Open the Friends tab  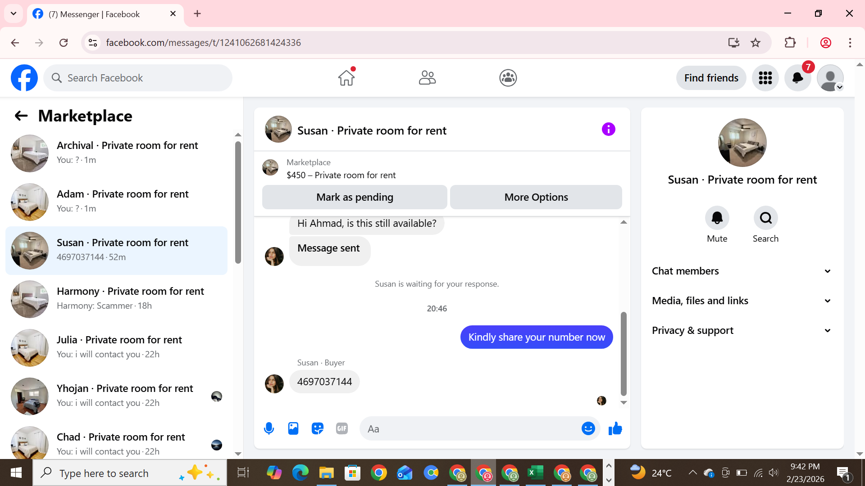click(x=427, y=78)
